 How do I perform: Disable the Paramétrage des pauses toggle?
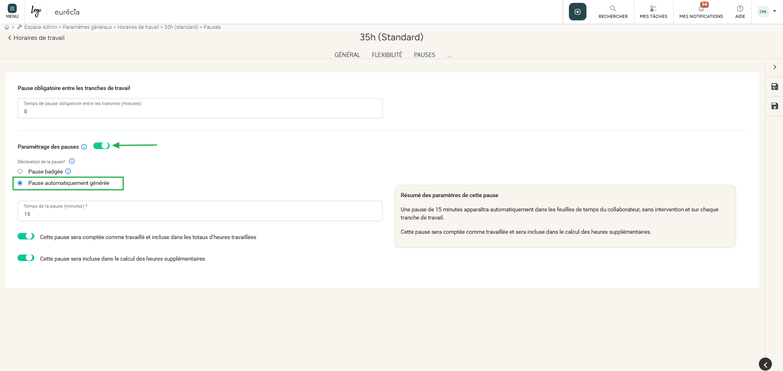click(x=102, y=146)
